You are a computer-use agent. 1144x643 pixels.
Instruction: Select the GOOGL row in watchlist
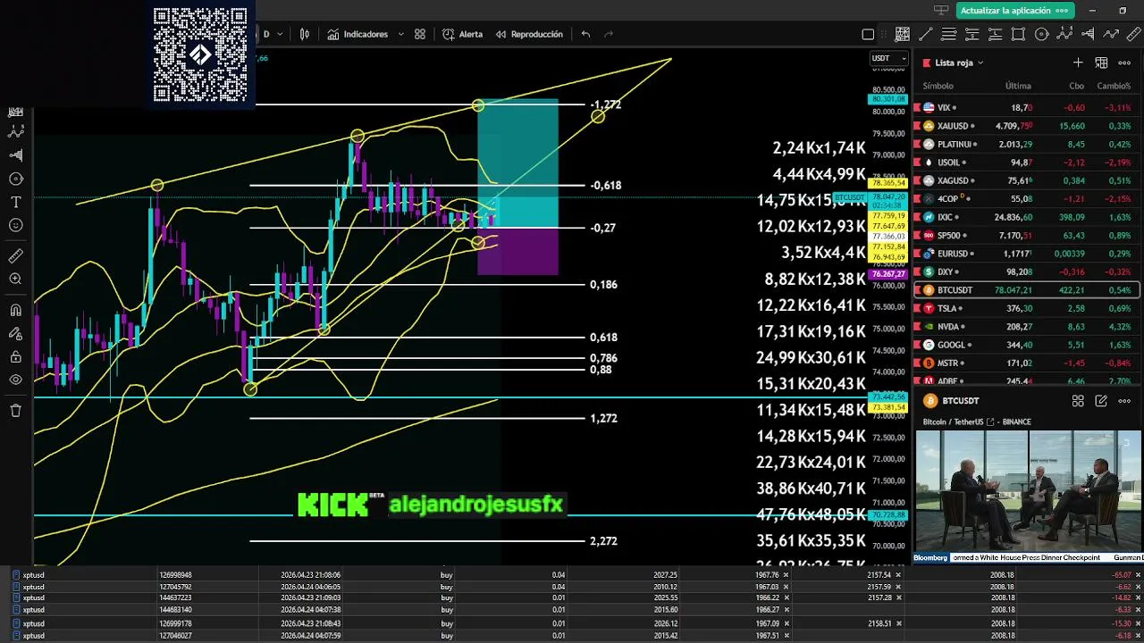click(1026, 345)
